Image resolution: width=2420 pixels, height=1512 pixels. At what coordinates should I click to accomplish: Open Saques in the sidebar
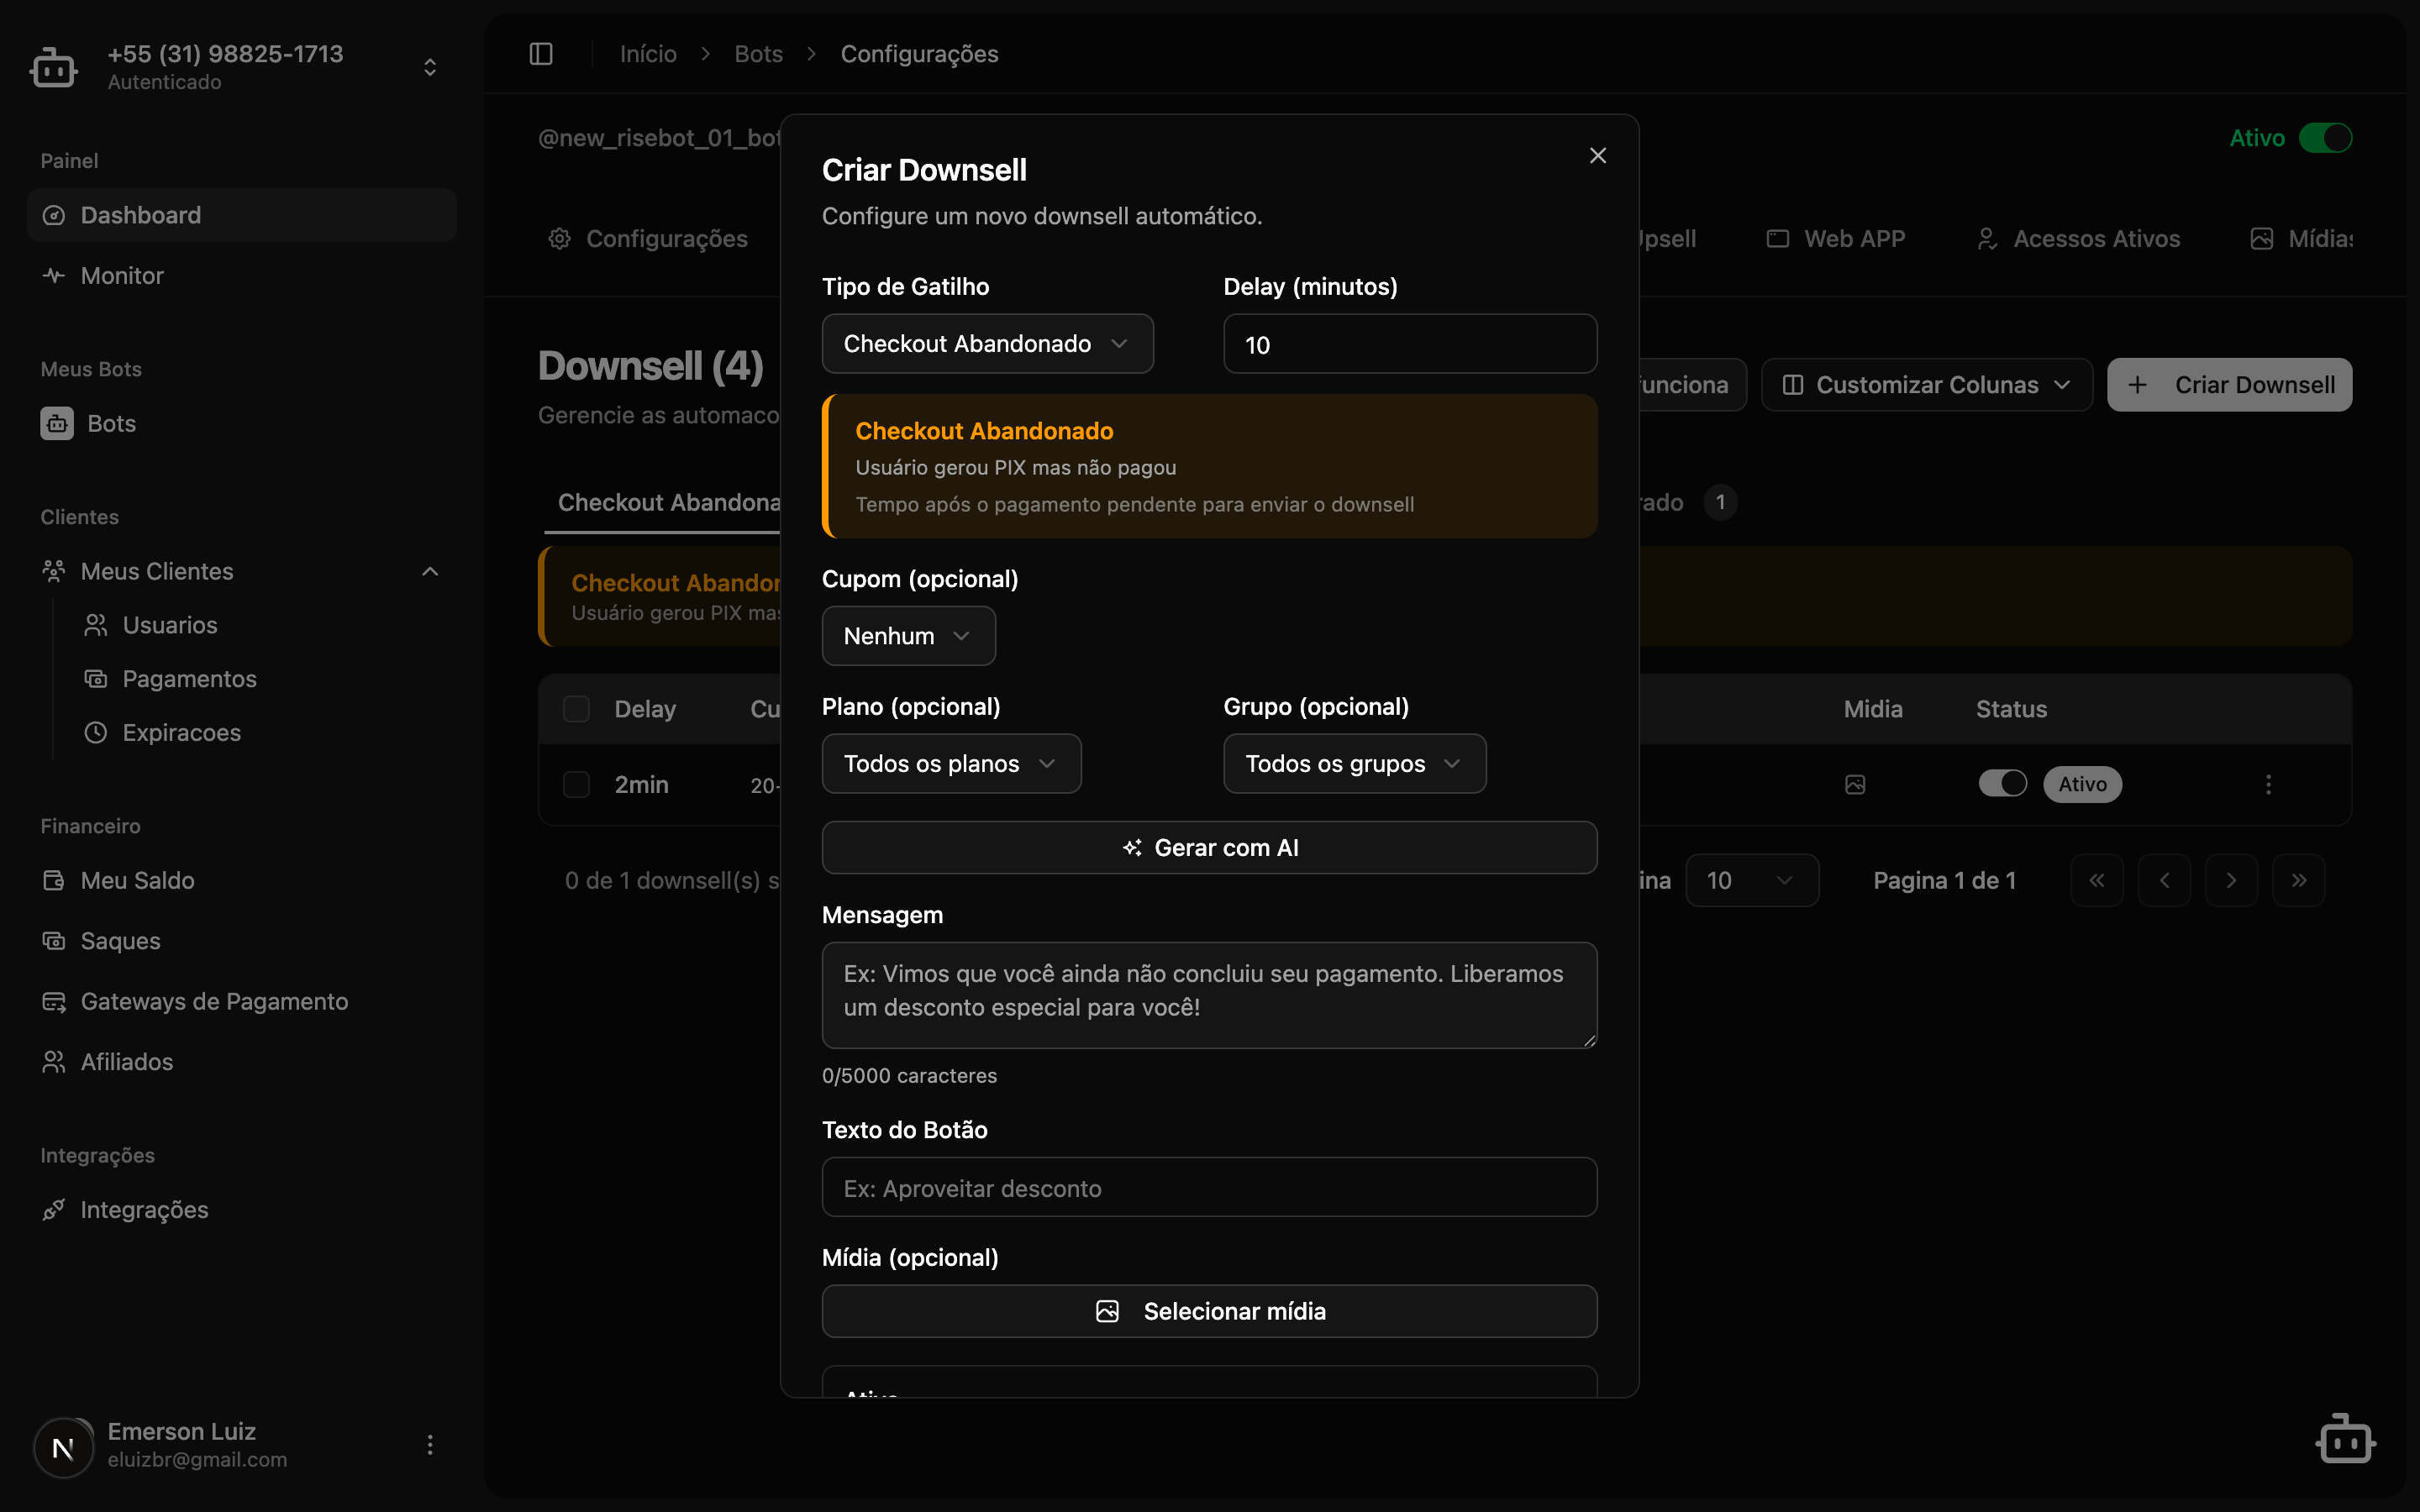point(242,941)
